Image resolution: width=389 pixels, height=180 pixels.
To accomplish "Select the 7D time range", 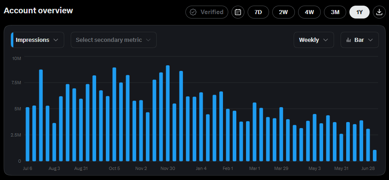I will point(258,12).
